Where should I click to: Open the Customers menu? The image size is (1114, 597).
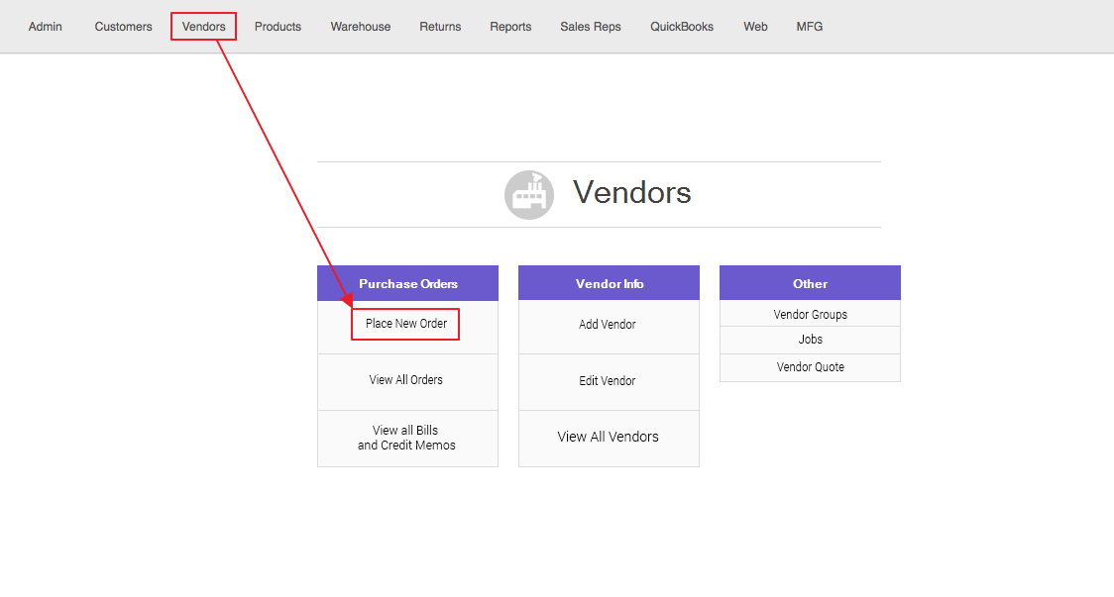pos(124,27)
